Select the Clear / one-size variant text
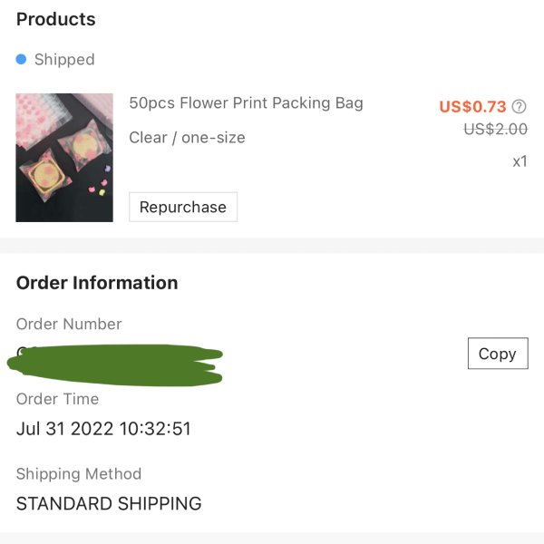Screen dimensions: 544x544 coord(187,138)
